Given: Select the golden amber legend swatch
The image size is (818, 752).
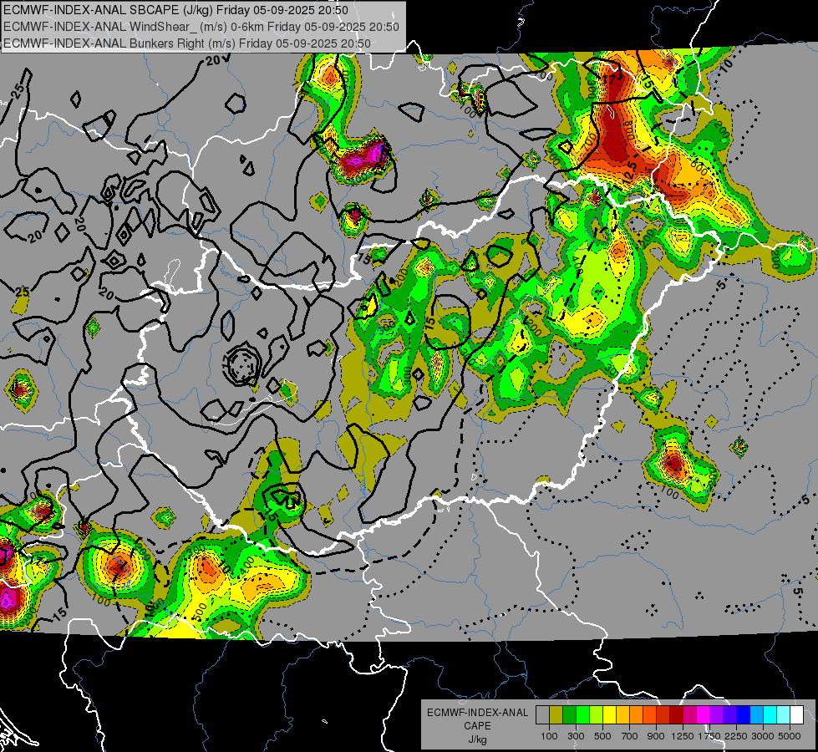Looking at the screenshot, I should click(x=622, y=715).
